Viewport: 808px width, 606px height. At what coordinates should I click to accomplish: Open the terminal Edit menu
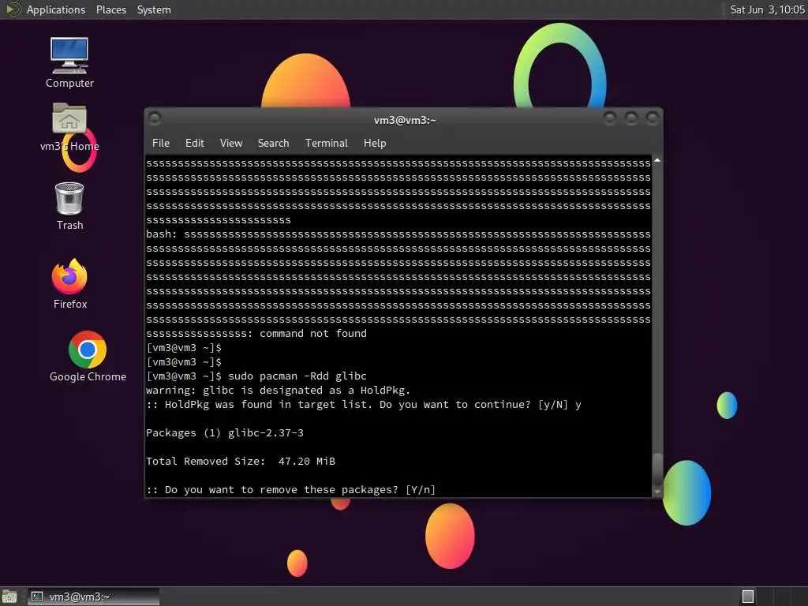coord(194,144)
